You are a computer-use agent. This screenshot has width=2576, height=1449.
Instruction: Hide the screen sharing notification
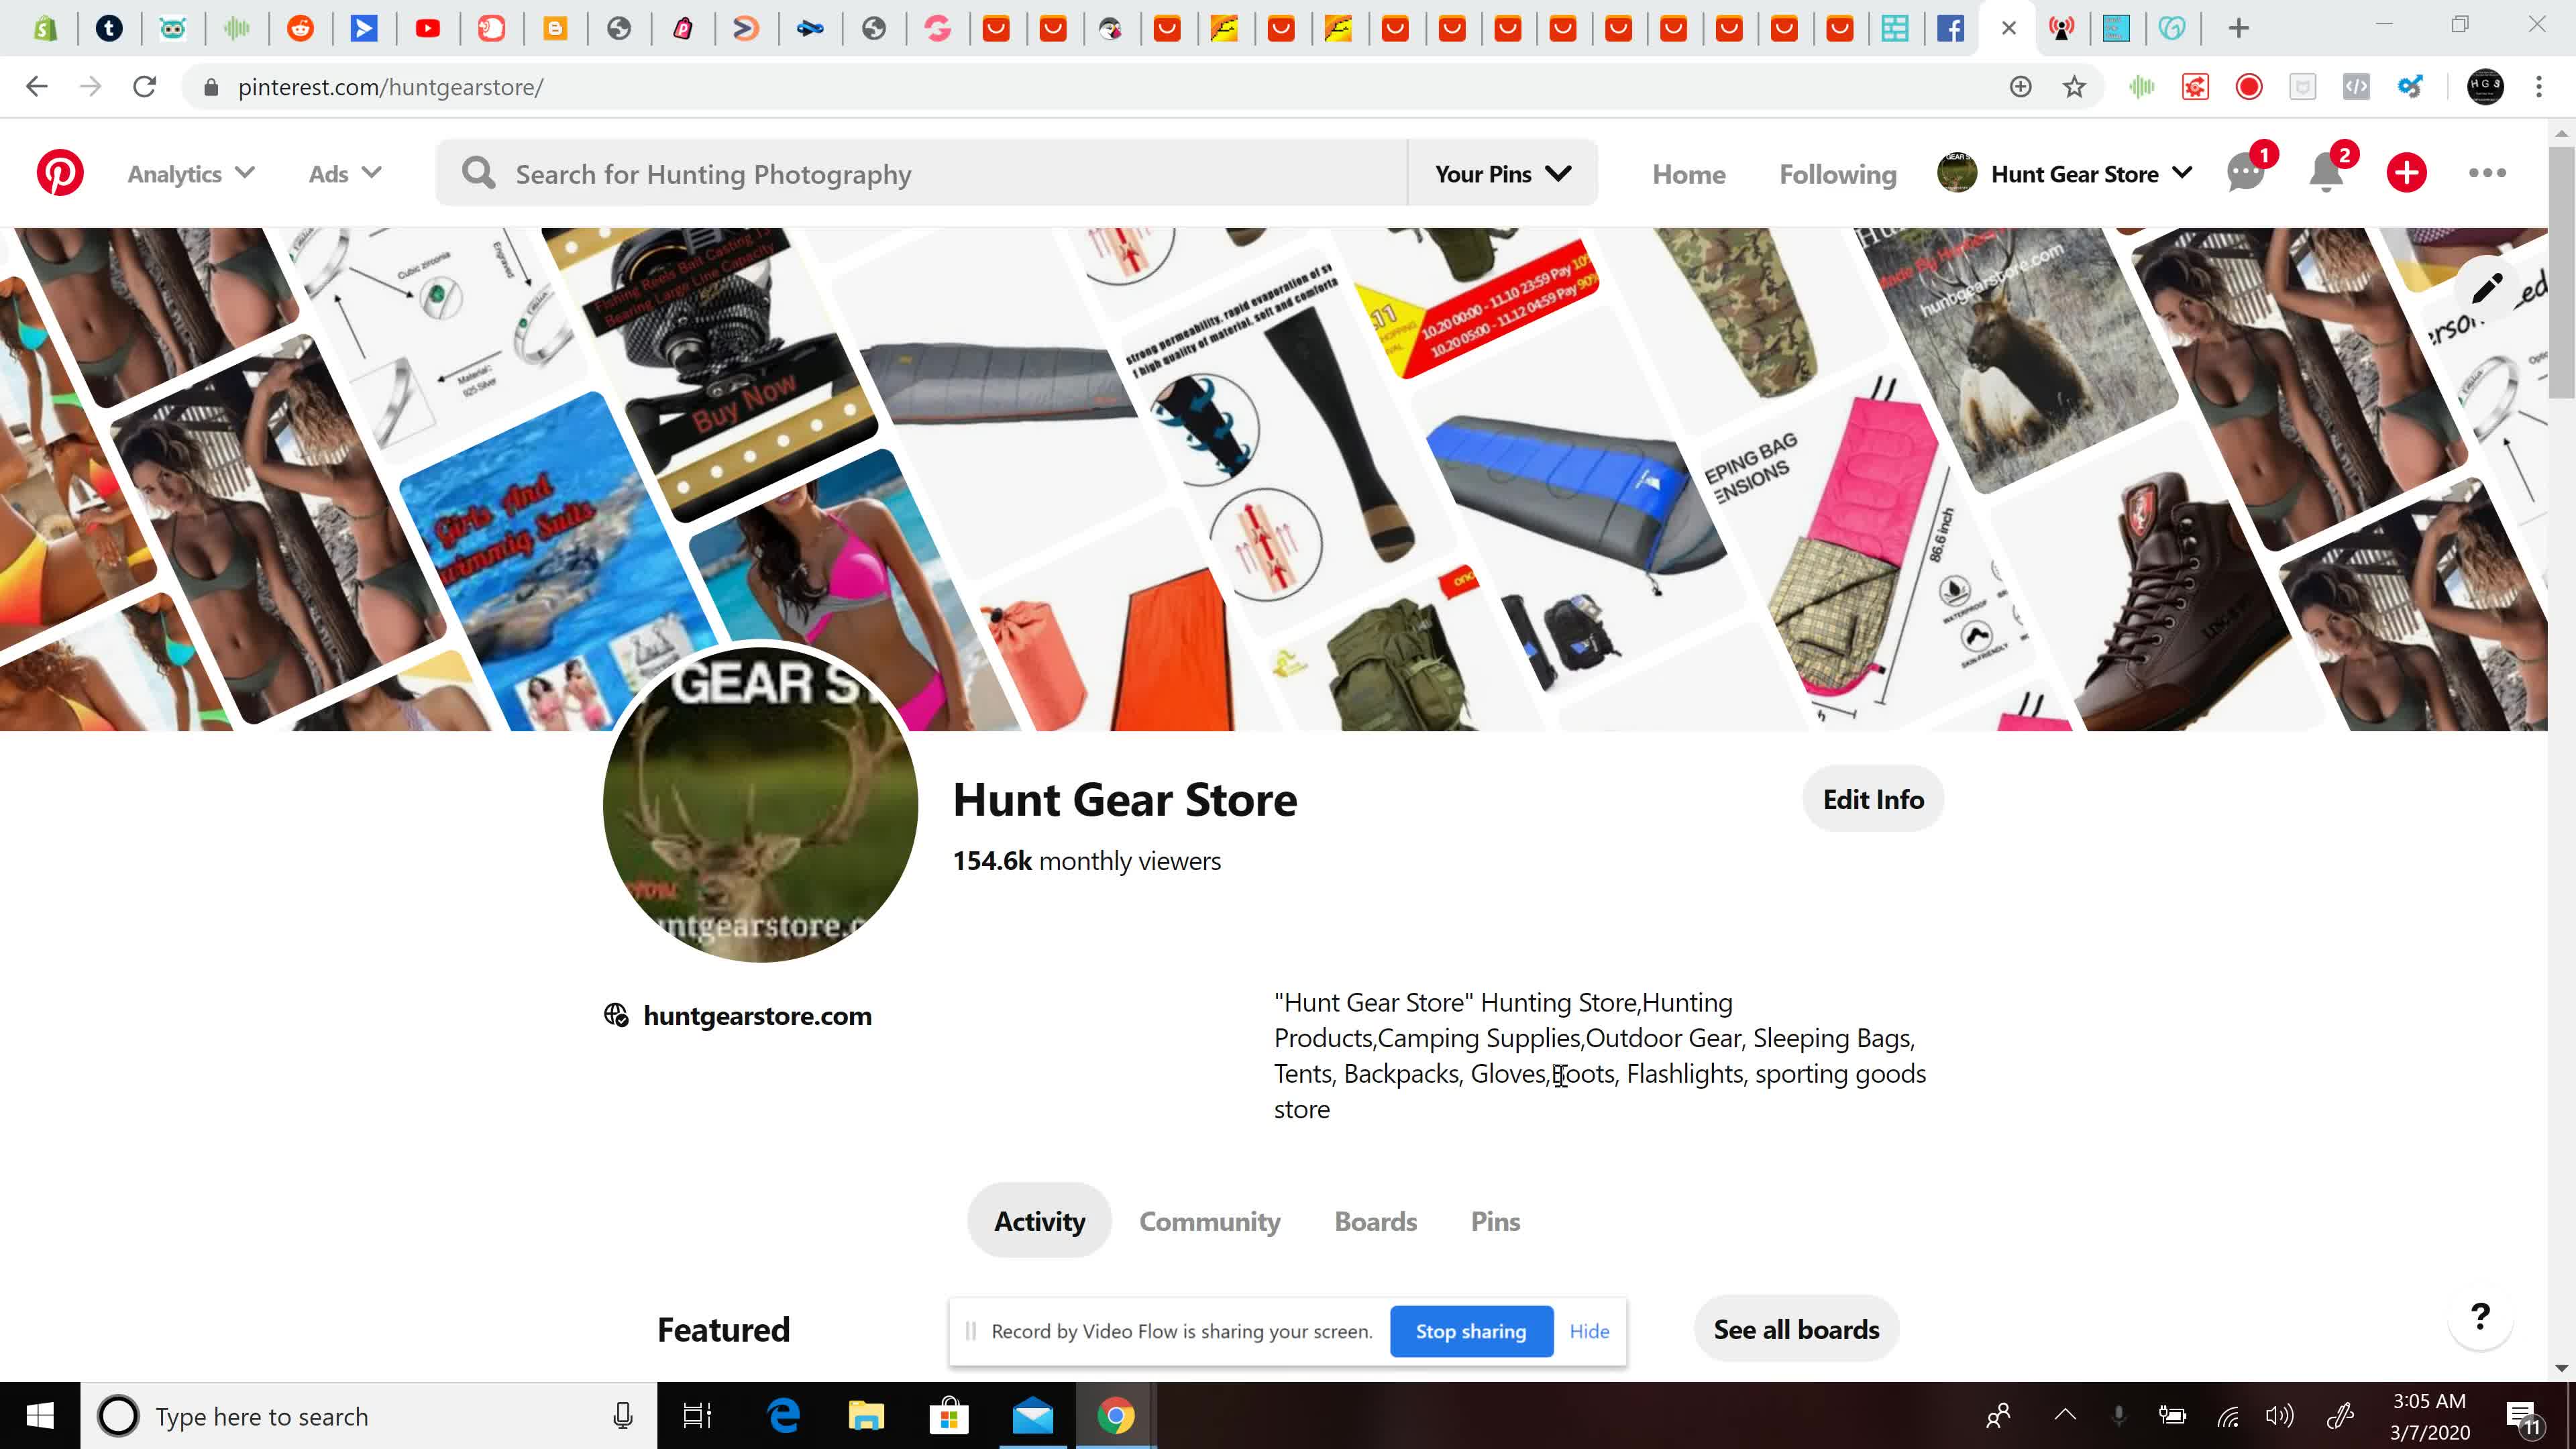pos(1589,1331)
